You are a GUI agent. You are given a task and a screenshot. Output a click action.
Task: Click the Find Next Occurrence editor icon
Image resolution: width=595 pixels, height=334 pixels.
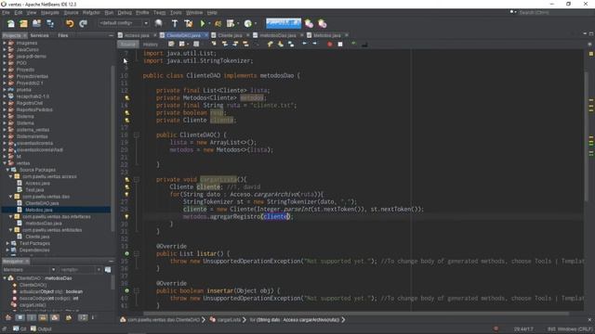(x=235, y=45)
